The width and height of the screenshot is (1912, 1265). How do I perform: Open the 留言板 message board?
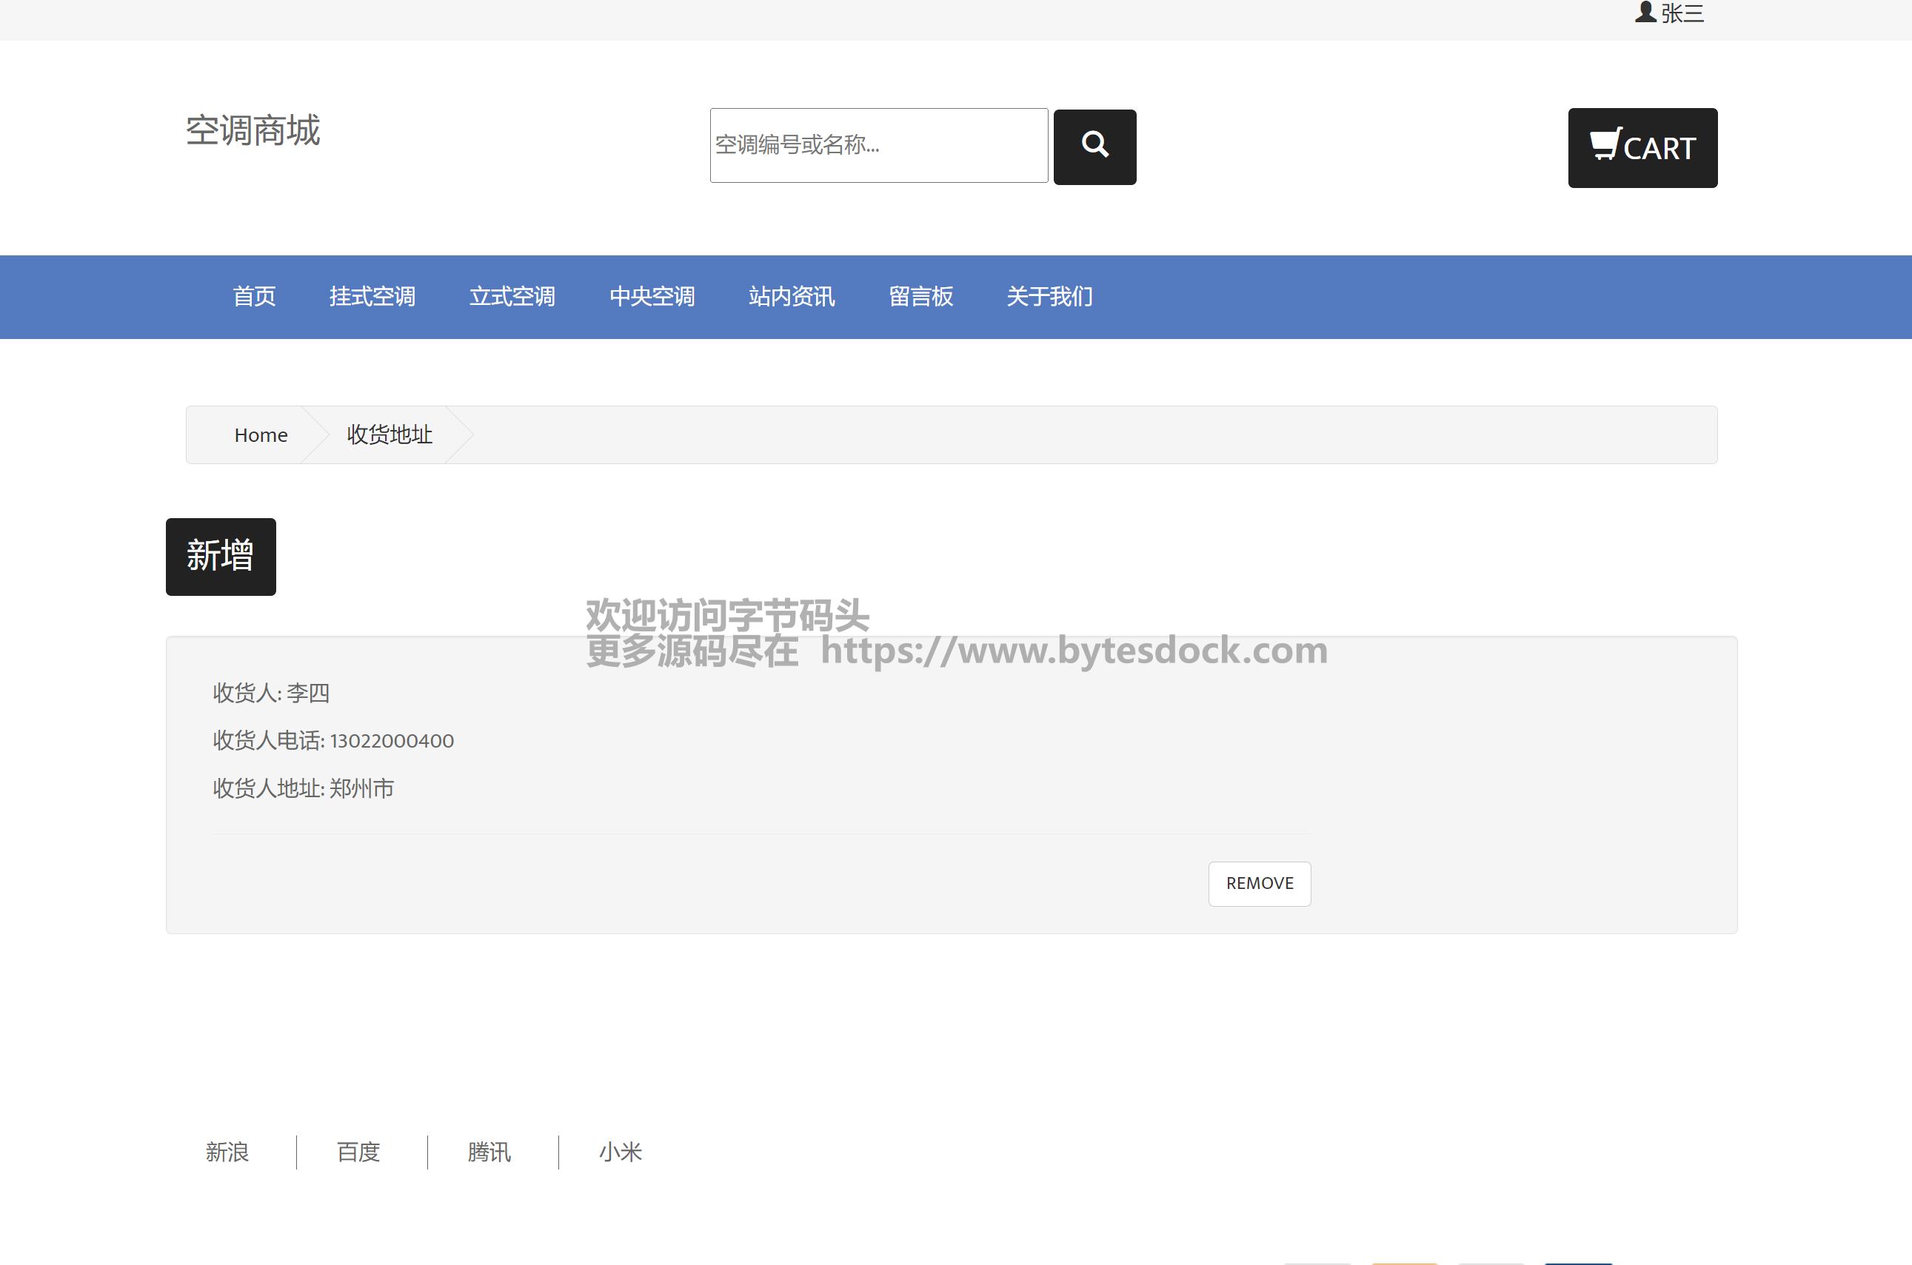920,297
